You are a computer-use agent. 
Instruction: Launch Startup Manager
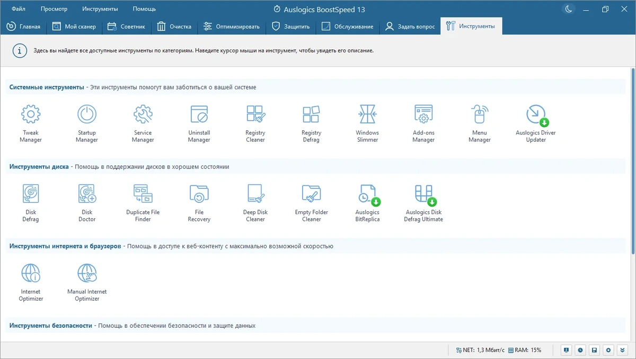click(x=87, y=124)
